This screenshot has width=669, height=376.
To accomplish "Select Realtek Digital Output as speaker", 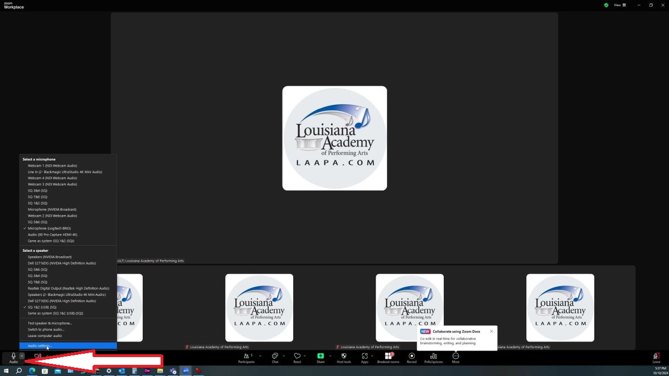I will 68,288.
